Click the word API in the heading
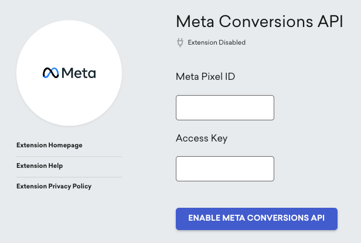361x243 pixels. 331,22
